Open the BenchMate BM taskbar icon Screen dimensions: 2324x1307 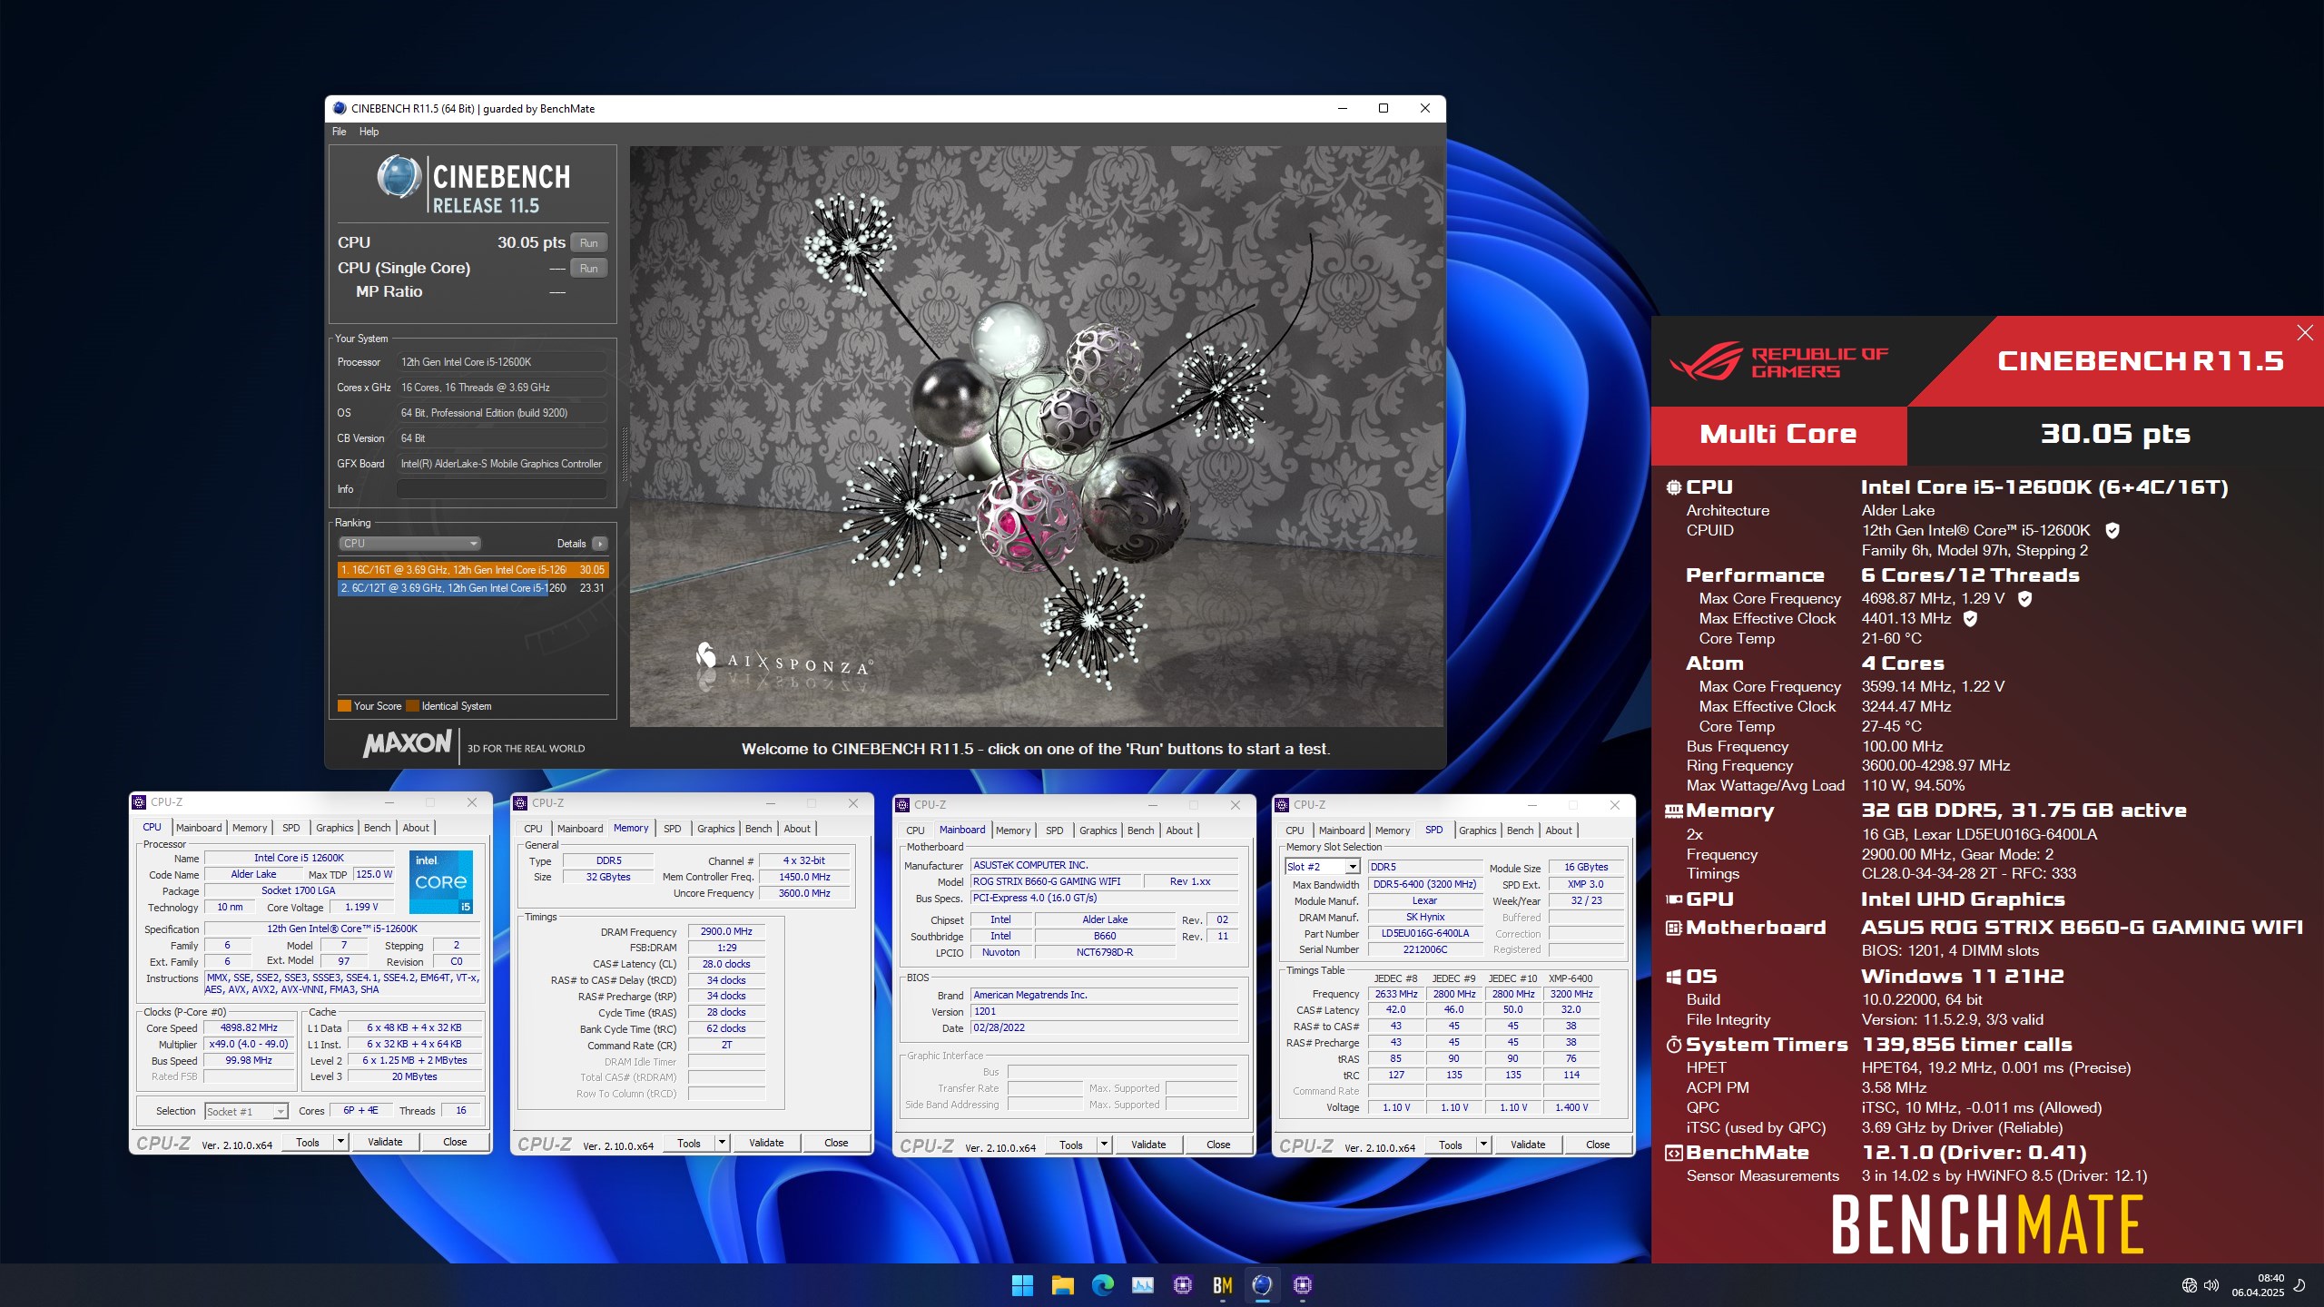tap(1222, 1285)
